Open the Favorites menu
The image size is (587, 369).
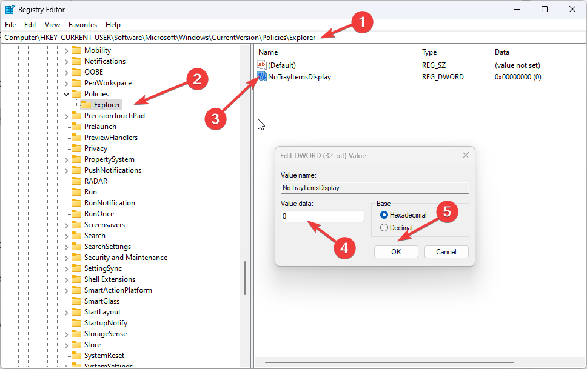(x=82, y=25)
